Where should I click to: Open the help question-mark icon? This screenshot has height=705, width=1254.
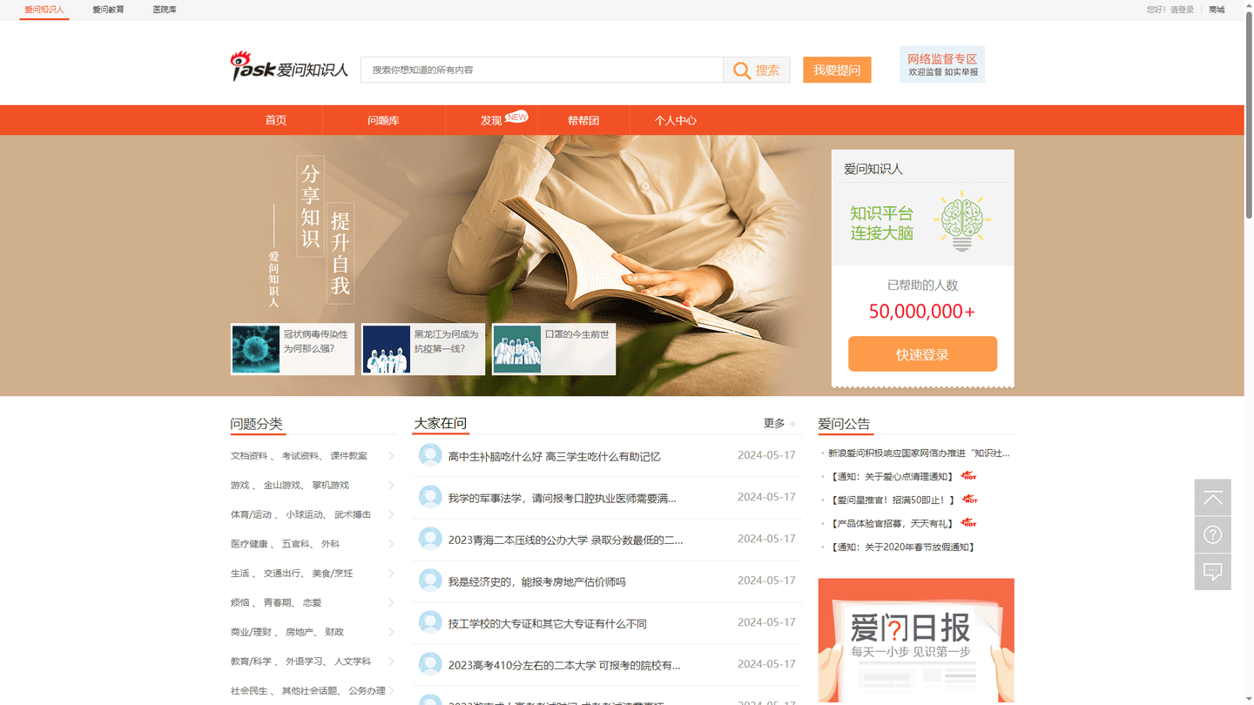point(1213,534)
